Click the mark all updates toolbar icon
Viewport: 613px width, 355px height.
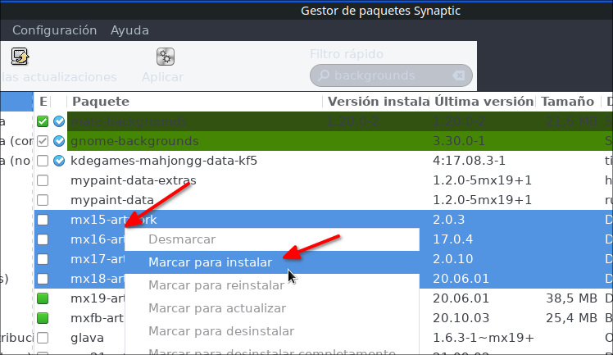20,57
